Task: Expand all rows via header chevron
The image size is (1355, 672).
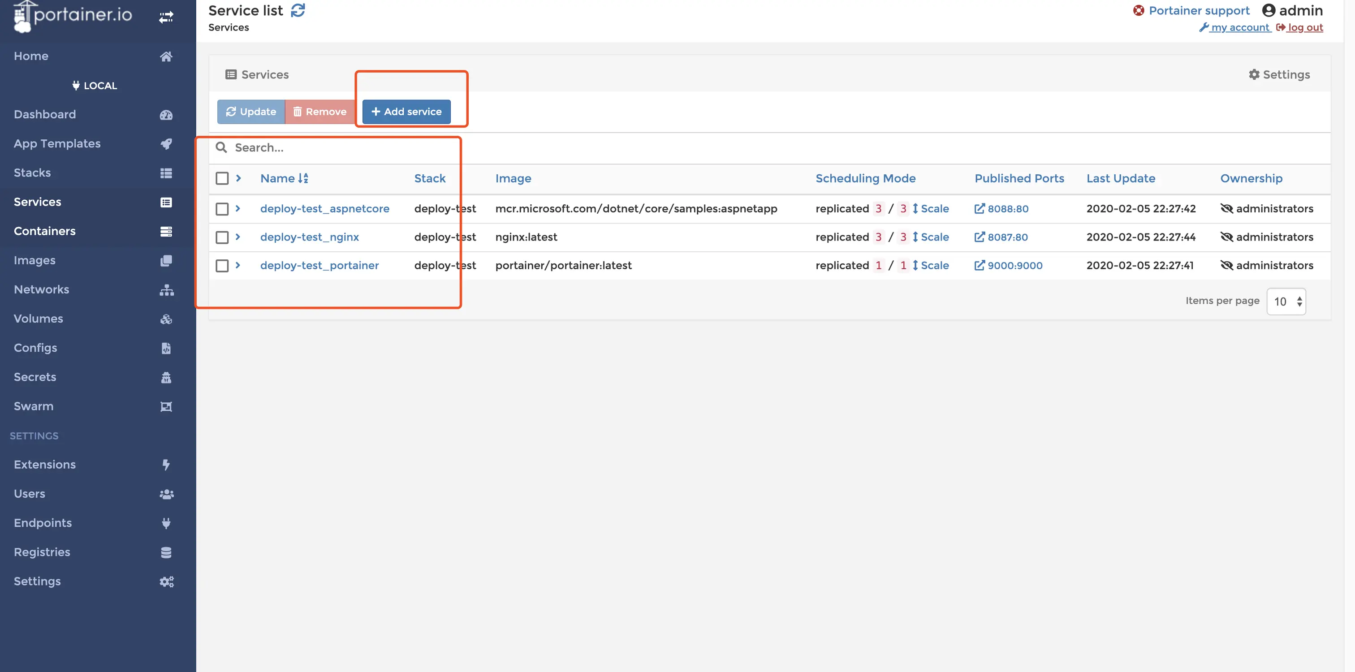Action: [238, 178]
